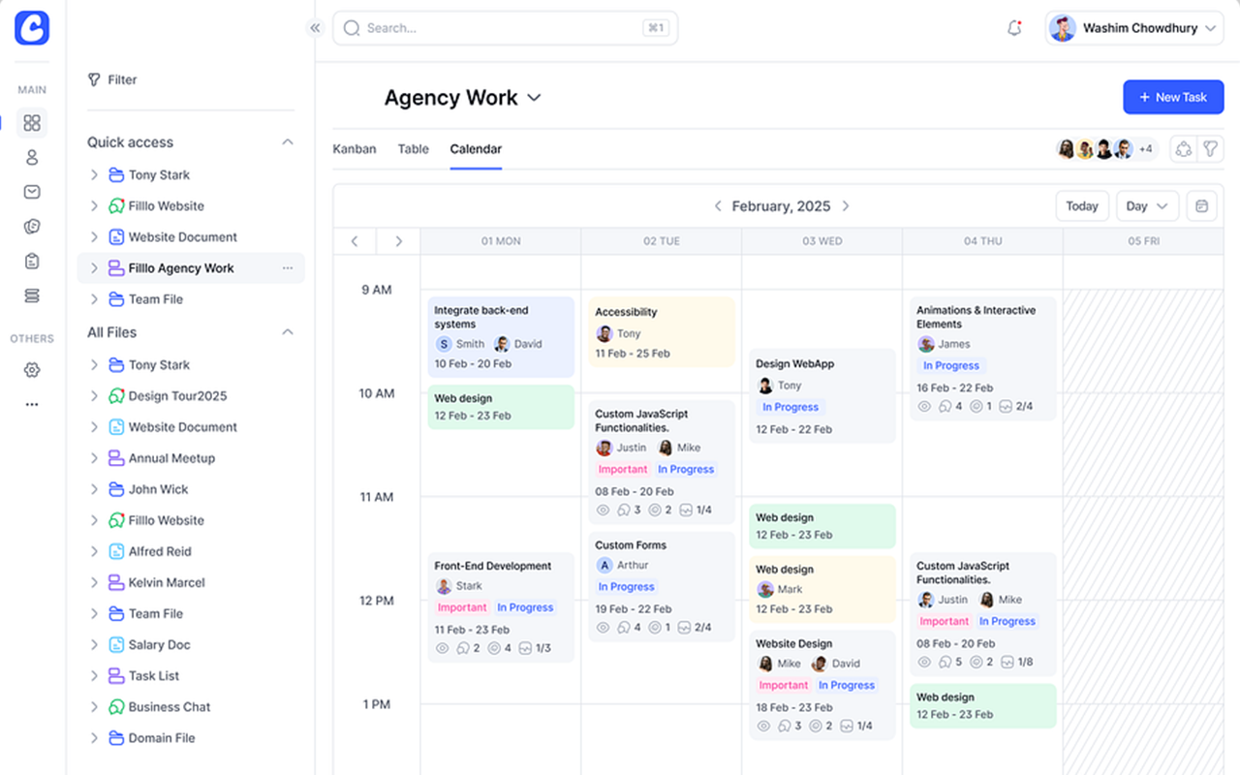Click the calendar settings icon beside Day dropdown
Image resolution: width=1240 pixels, height=775 pixels.
tap(1200, 205)
